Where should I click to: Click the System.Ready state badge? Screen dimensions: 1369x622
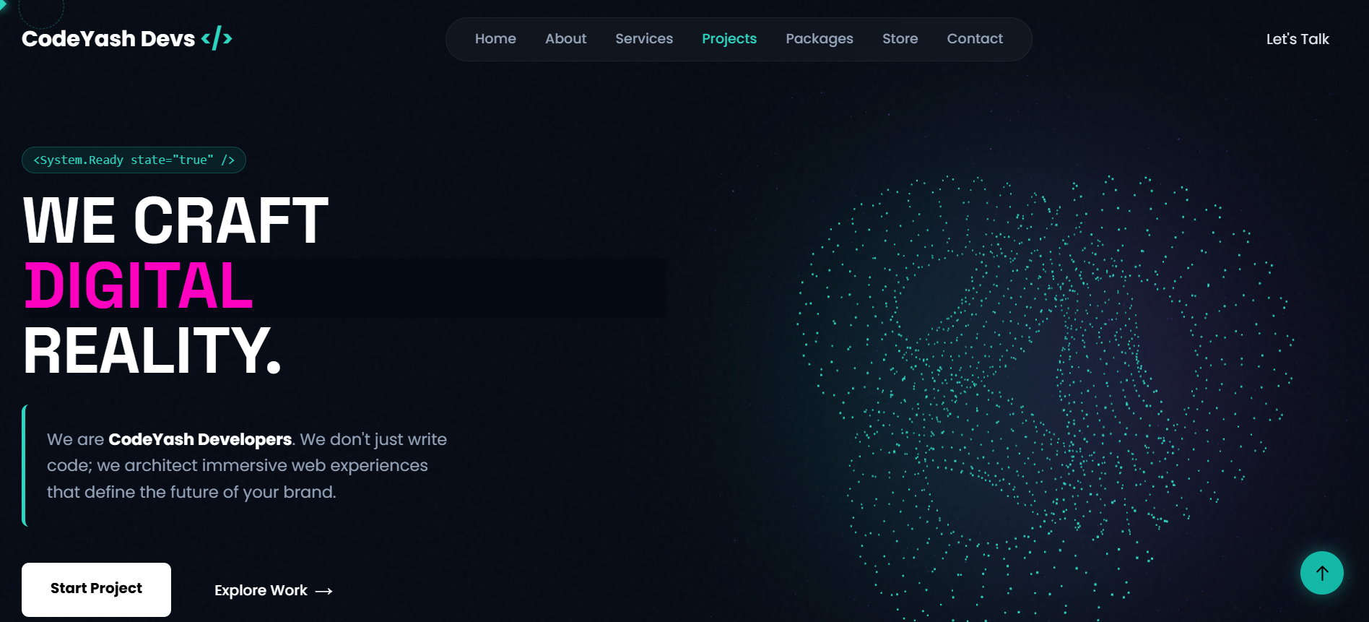pyautogui.click(x=134, y=160)
